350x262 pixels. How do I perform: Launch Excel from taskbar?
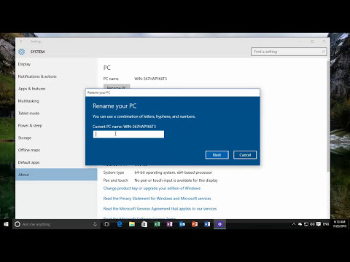pyautogui.click(x=157, y=224)
